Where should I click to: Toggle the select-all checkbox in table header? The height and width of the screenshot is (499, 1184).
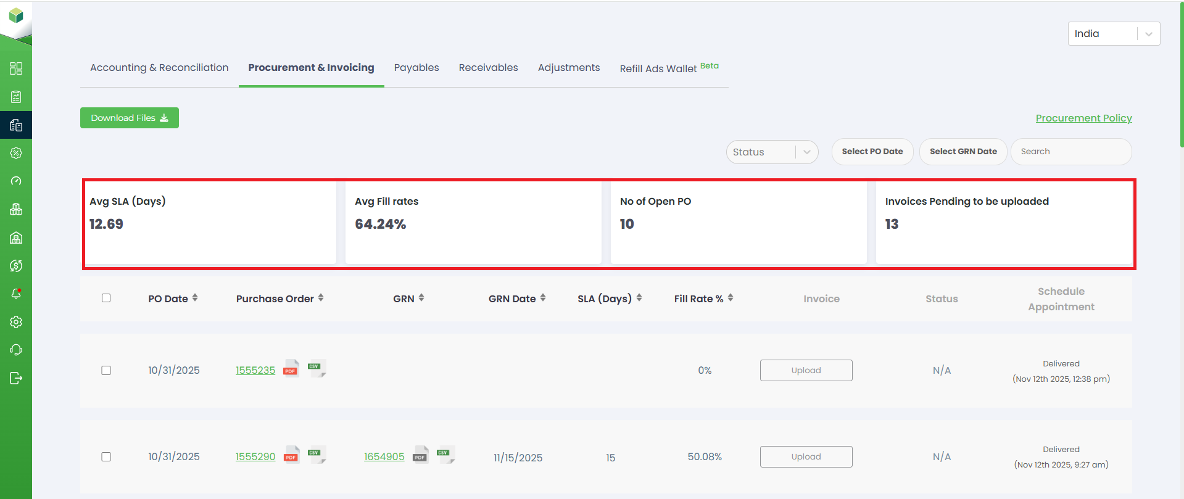pyautogui.click(x=106, y=298)
